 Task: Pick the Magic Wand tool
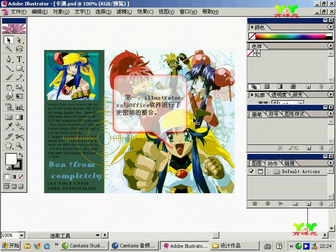8,49
